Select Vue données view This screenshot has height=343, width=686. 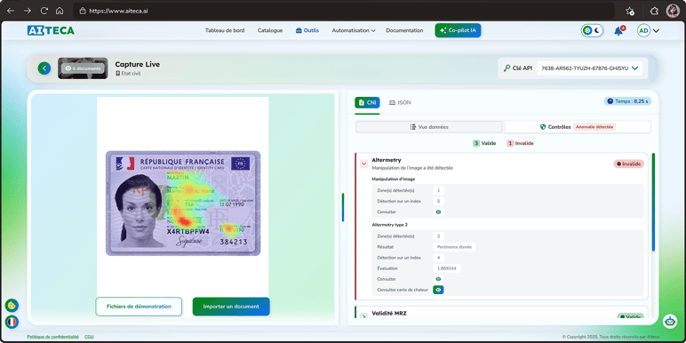(x=429, y=127)
